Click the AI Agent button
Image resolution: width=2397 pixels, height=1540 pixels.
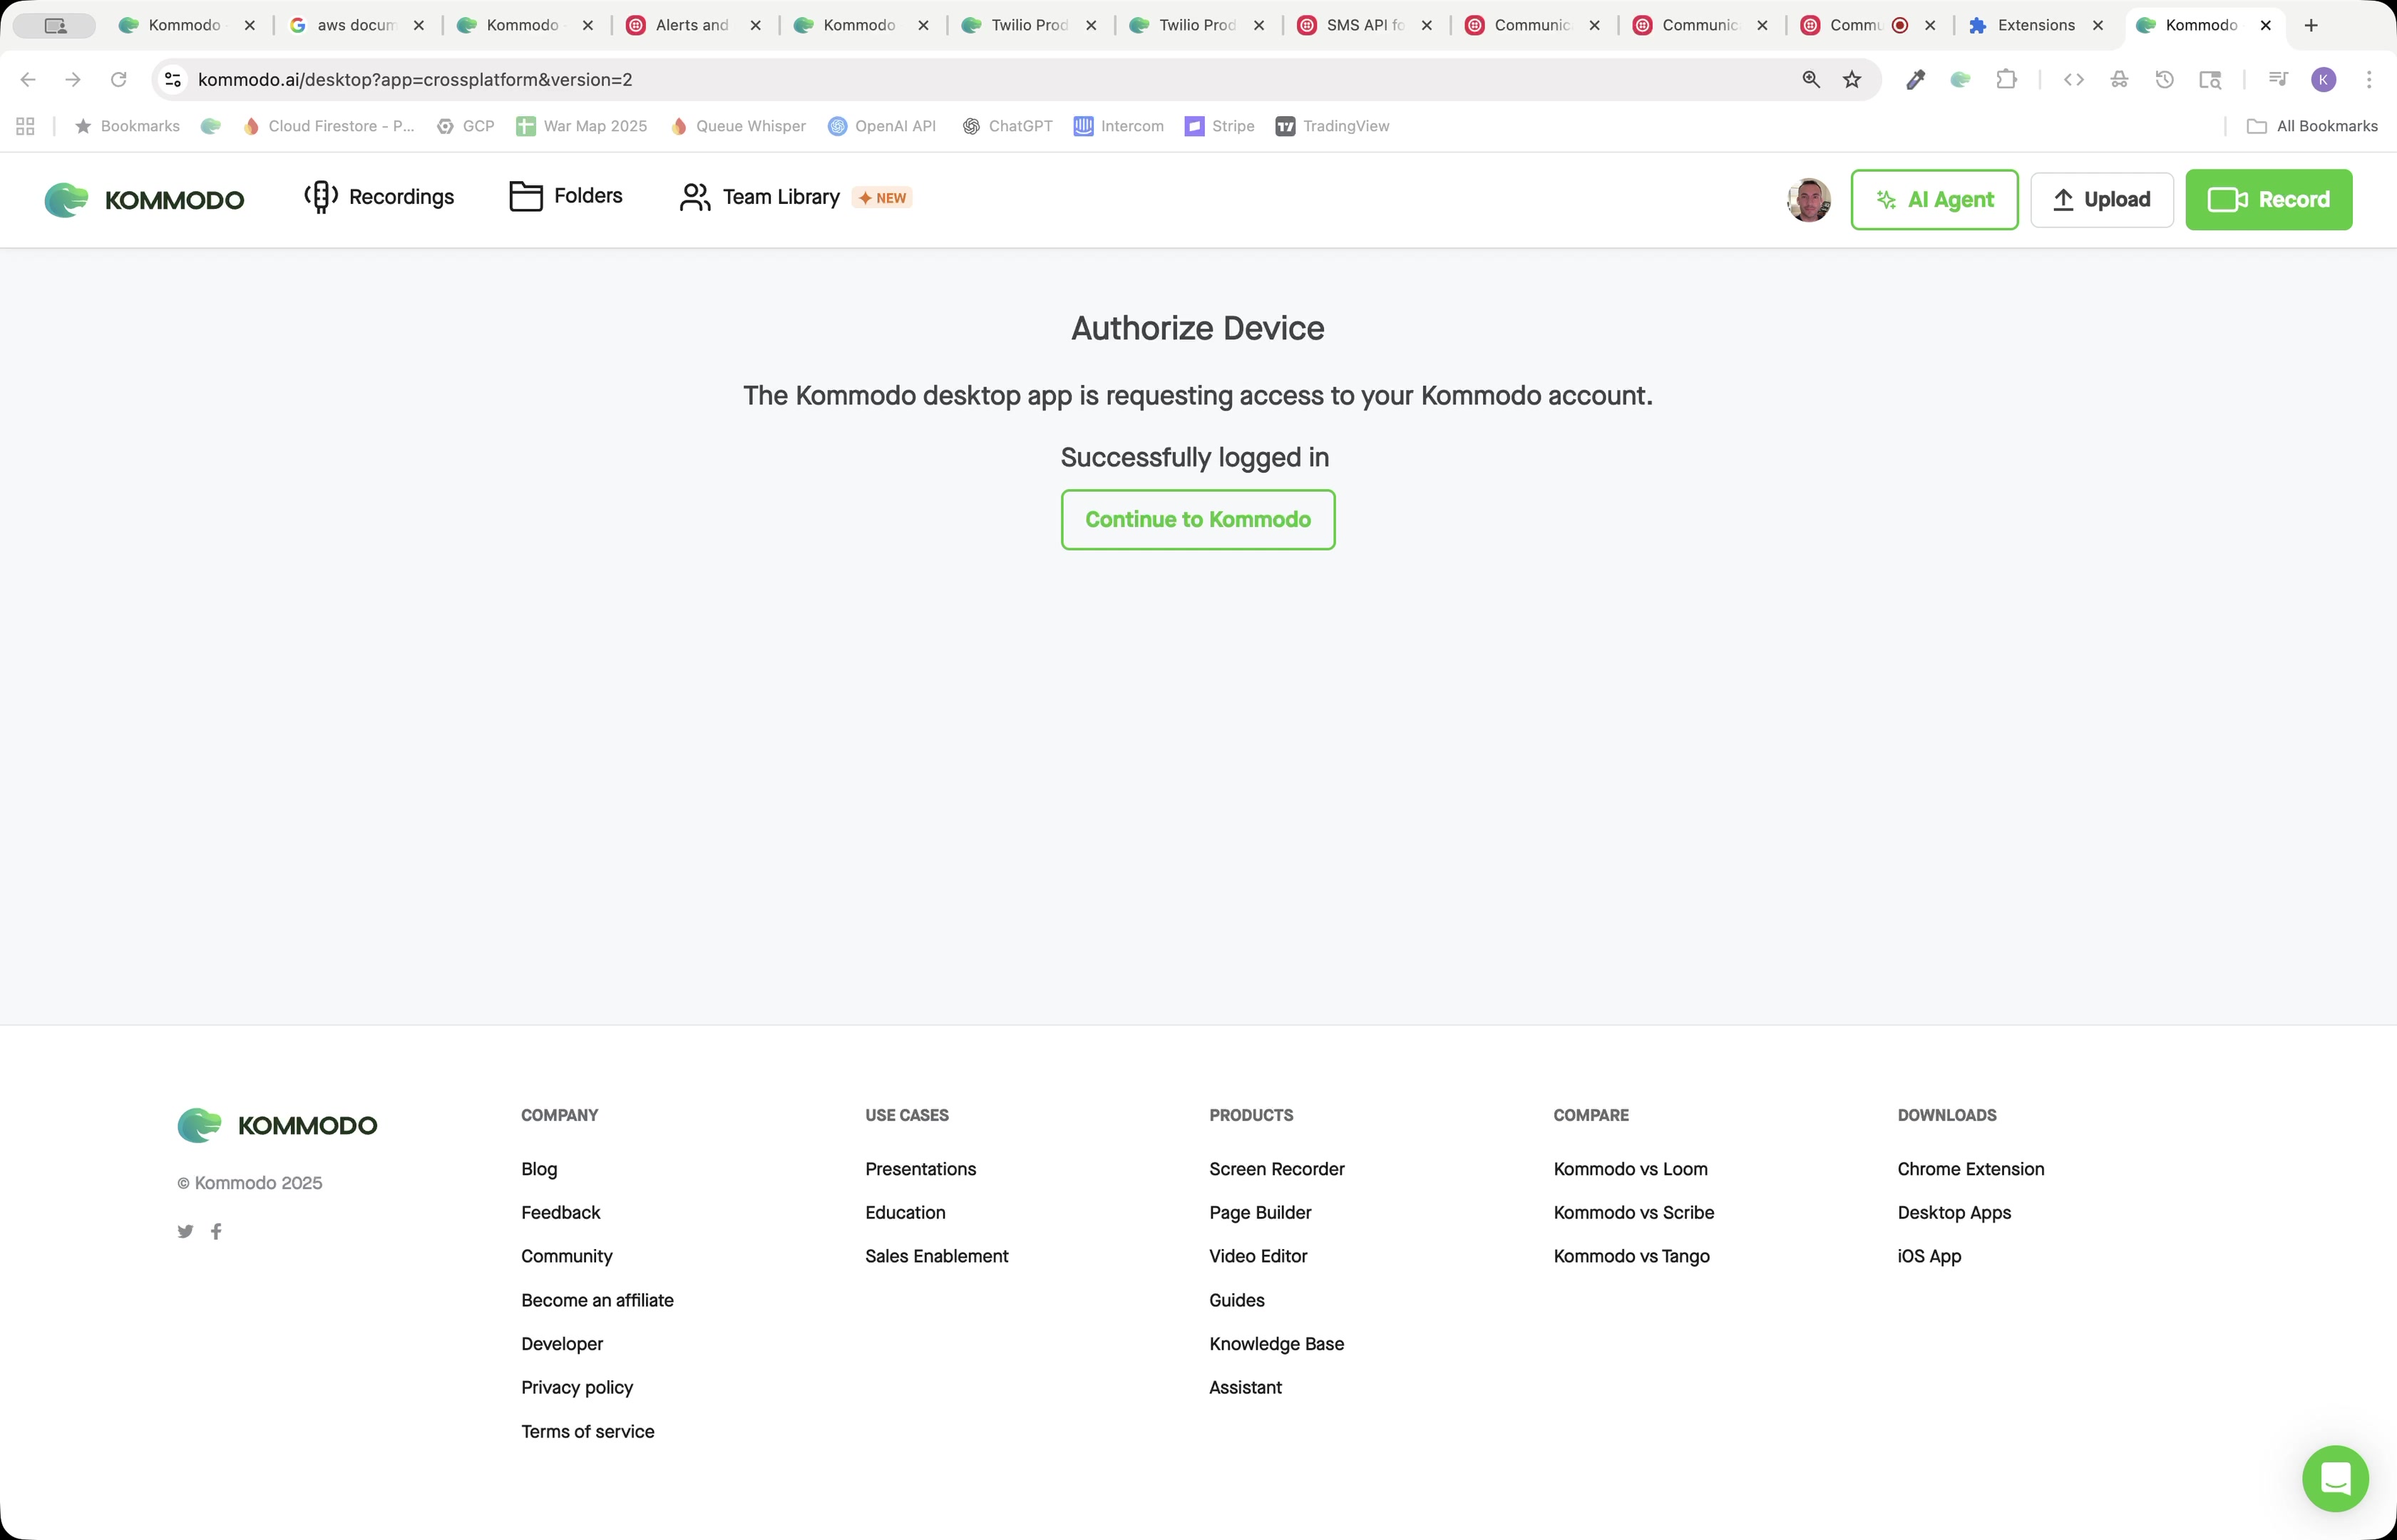(x=1934, y=200)
